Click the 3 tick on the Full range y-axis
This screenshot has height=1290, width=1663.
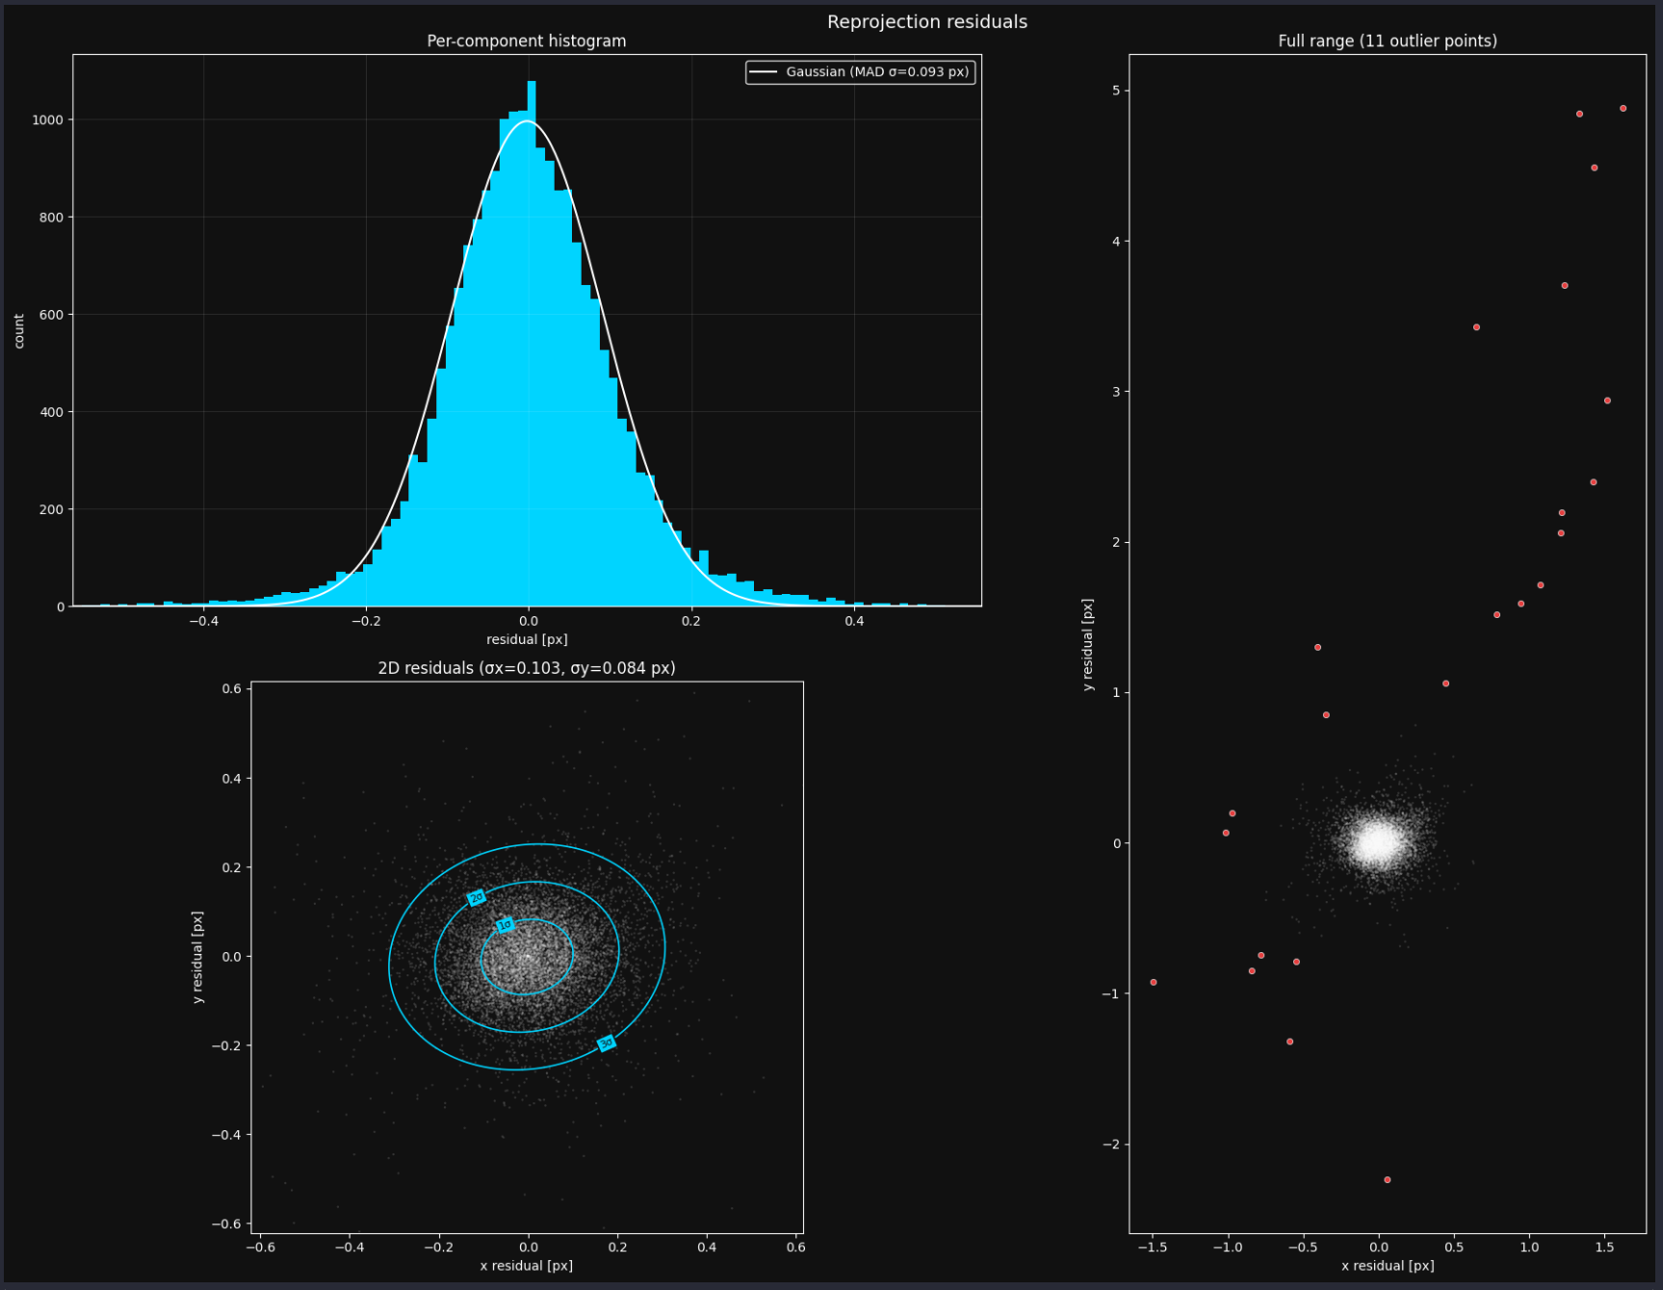tap(1116, 392)
